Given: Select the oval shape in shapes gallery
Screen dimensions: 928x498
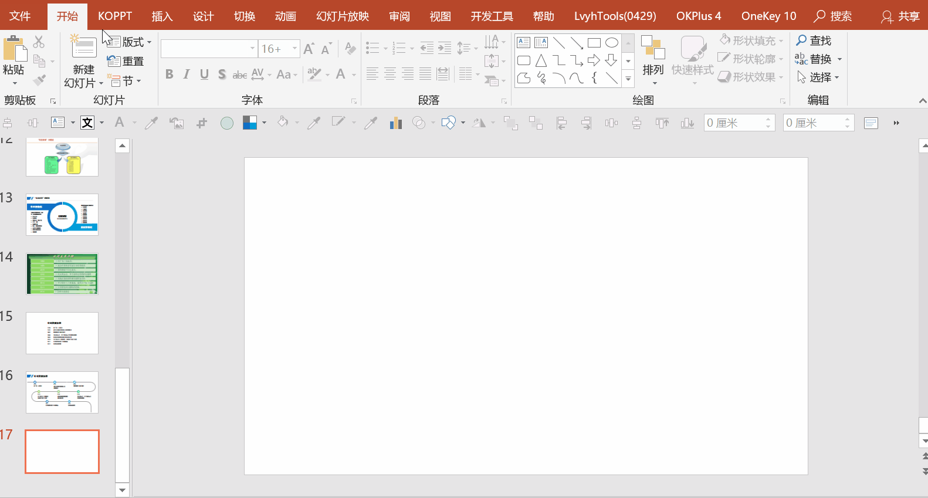Looking at the screenshot, I should pos(611,43).
